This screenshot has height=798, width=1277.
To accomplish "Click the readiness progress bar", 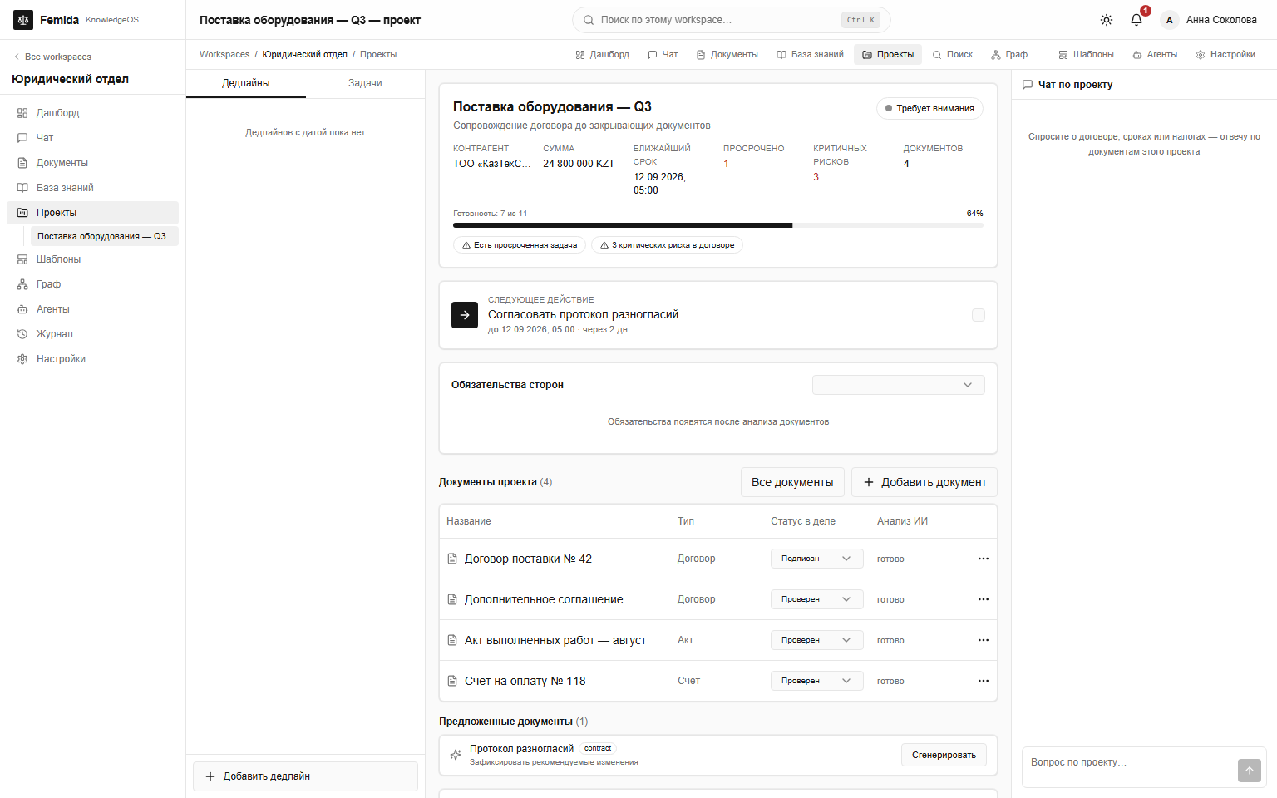I will (718, 225).
